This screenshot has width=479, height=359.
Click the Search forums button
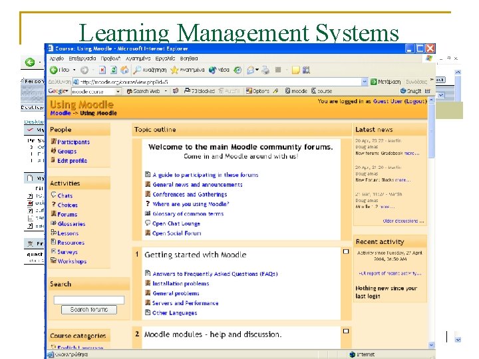click(89, 310)
